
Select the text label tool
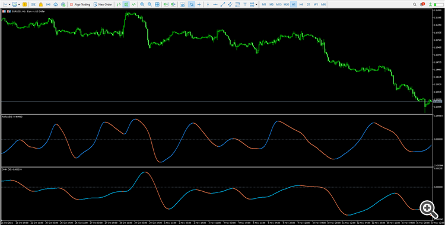(x=245, y=5)
